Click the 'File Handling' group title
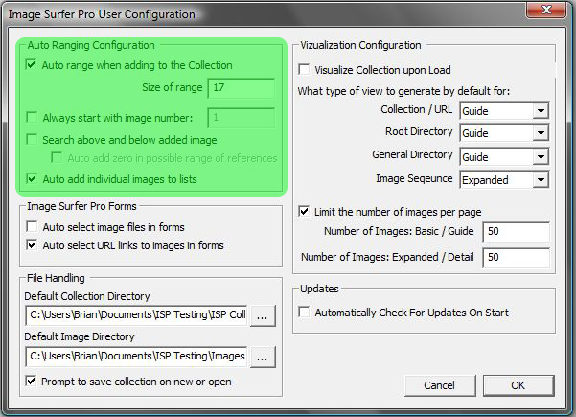576x417 pixels. pyautogui.click(x=56, y=278)
